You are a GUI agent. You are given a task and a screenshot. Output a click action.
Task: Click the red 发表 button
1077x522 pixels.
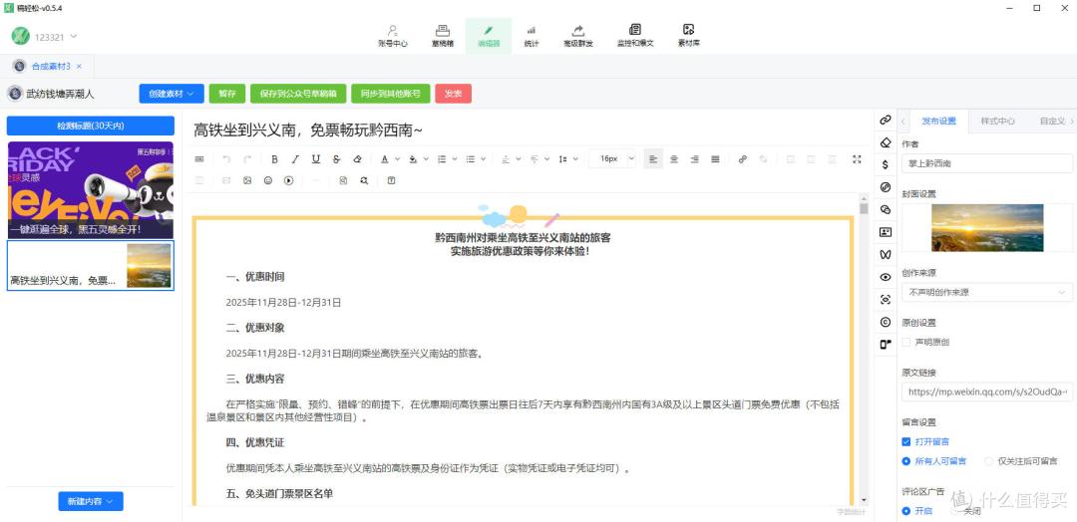454,94
